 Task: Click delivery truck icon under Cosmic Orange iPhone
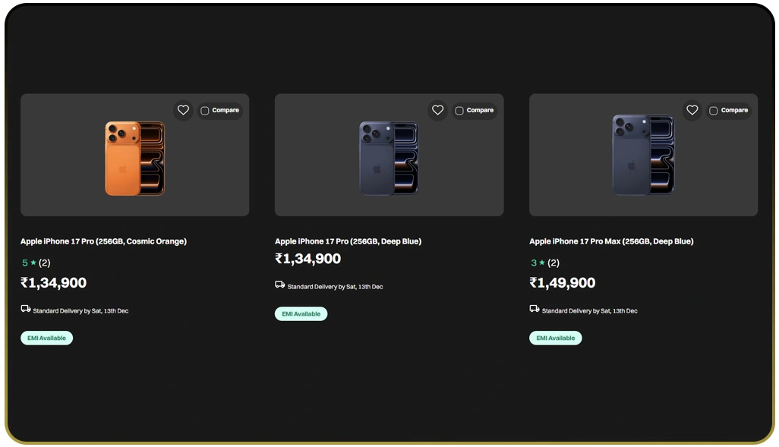pyautogui.click(x=26, y=309)
